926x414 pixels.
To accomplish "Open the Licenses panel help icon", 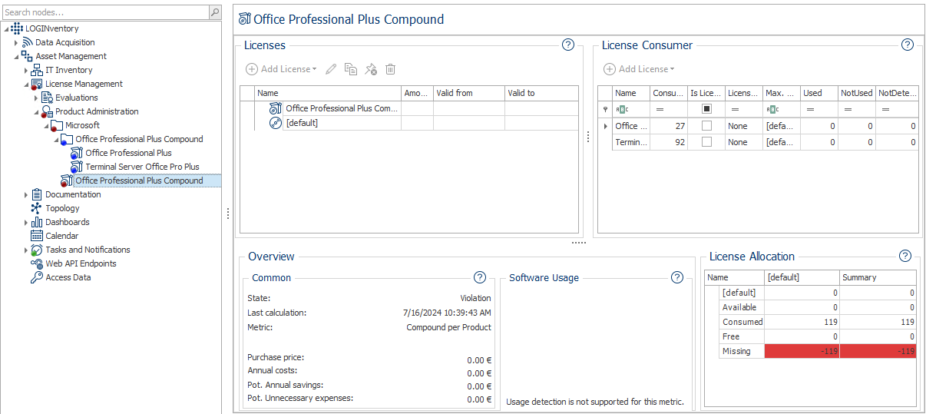I will 568,45.
